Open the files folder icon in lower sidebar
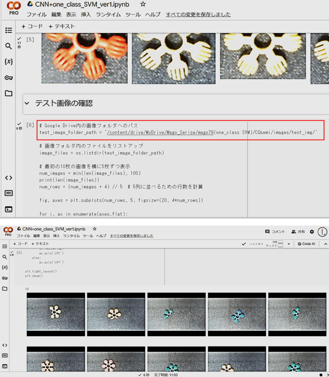The image size is (329, 377). coord(5,289)
